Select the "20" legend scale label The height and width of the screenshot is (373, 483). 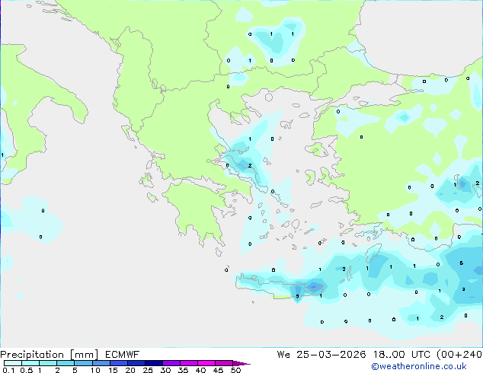[130, 370]
